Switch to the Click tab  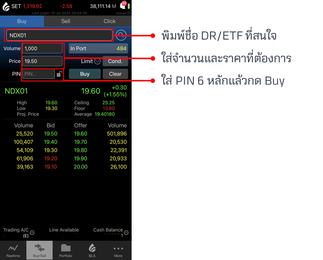click(x=110, y=21)
